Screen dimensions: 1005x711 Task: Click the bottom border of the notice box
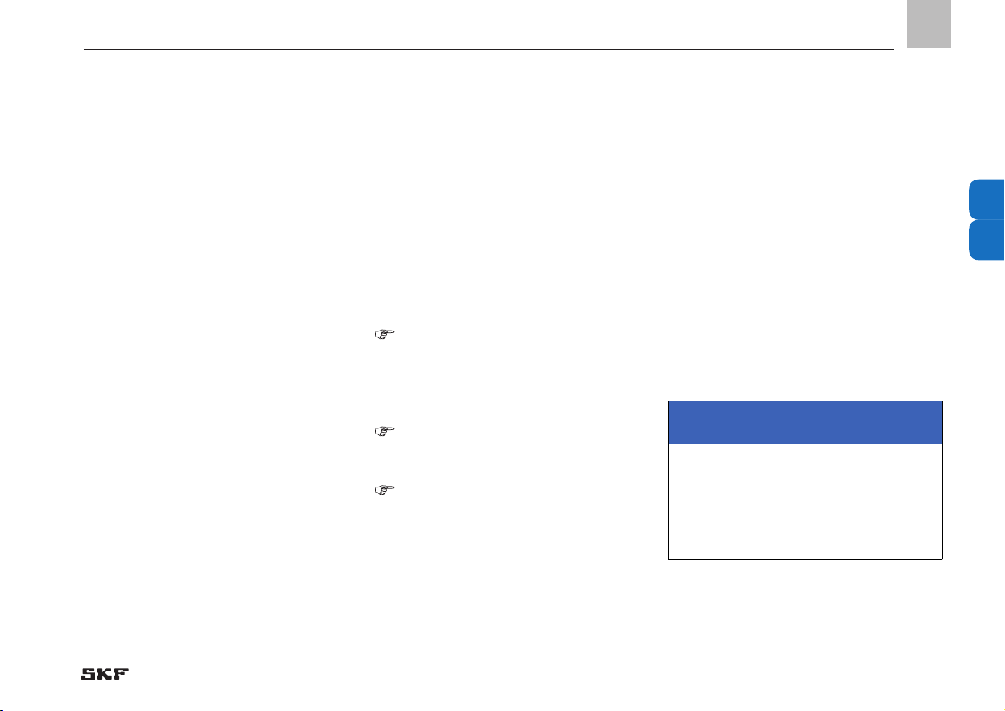point(805,559)
